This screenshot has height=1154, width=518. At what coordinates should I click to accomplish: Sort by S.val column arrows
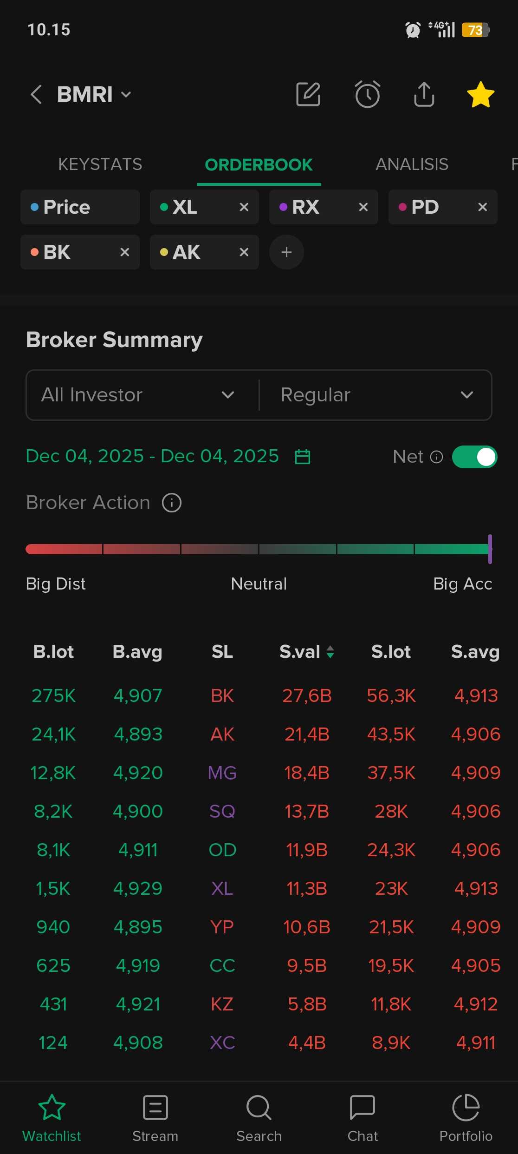[x=330, y=652]
